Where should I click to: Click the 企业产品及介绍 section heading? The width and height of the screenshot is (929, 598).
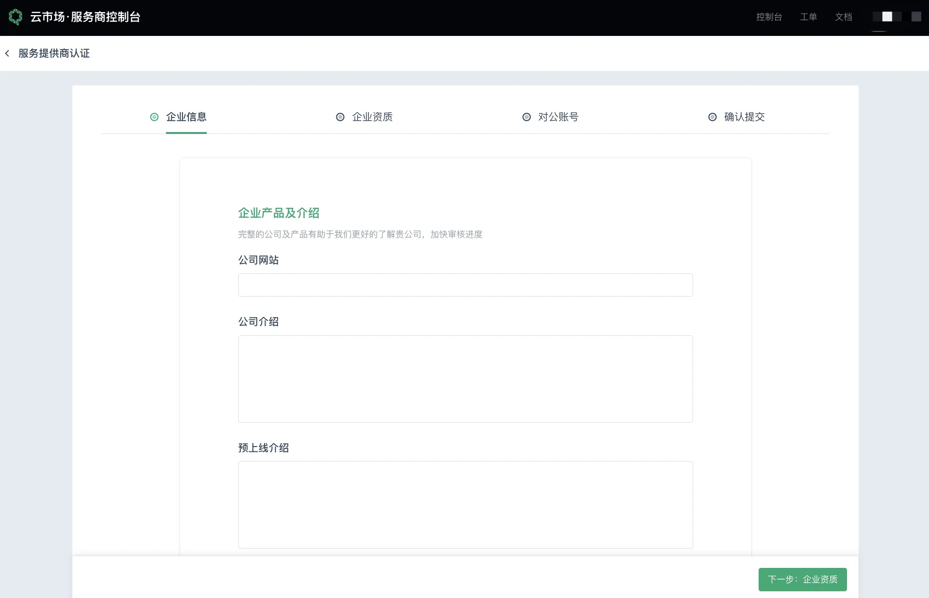279,213
